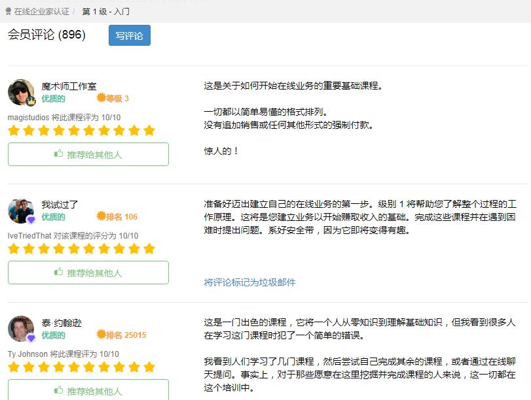Click first star of Ty Johnson rating
This screenshot has height=400, width=531.
[14, 367]
